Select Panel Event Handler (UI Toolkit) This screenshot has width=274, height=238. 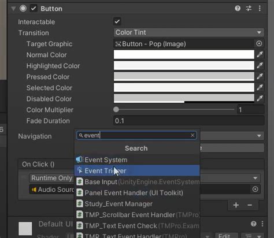click(137, 192)
